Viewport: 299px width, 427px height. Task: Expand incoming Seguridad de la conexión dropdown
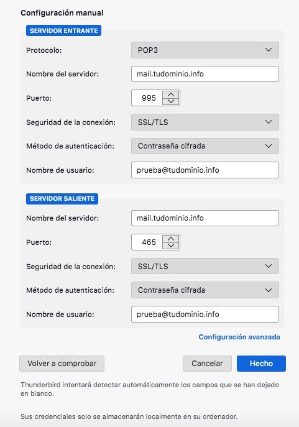pyautogui.click(x=205, y=122)
